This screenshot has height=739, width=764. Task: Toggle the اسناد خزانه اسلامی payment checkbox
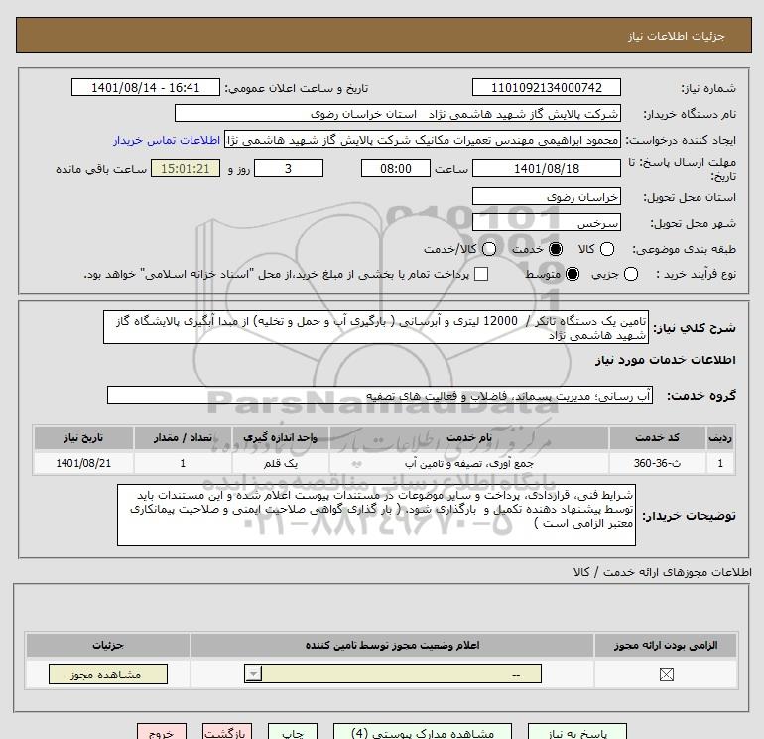pos(481,274)
